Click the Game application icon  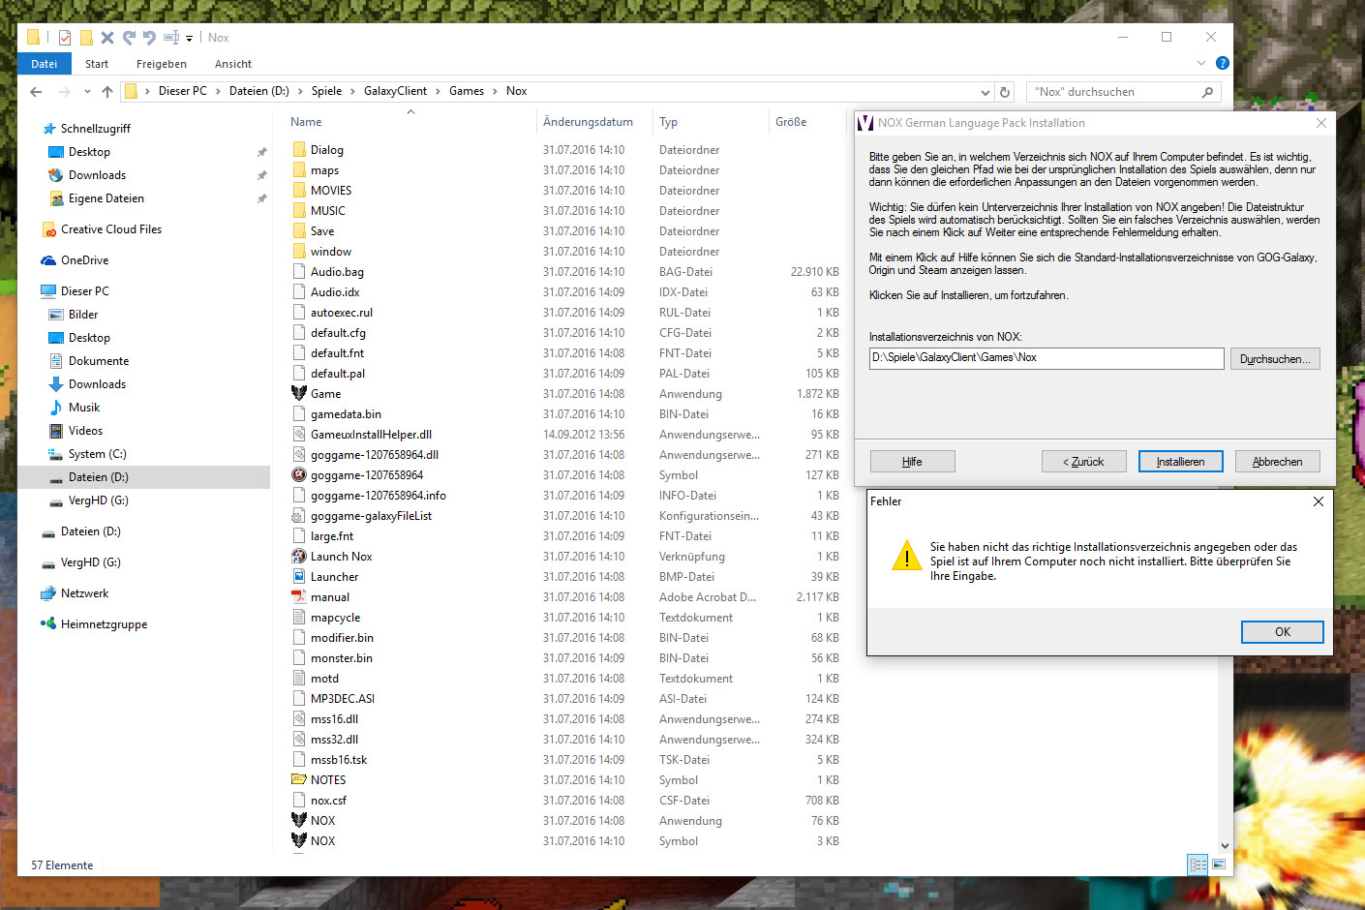[x=299, y=393]
